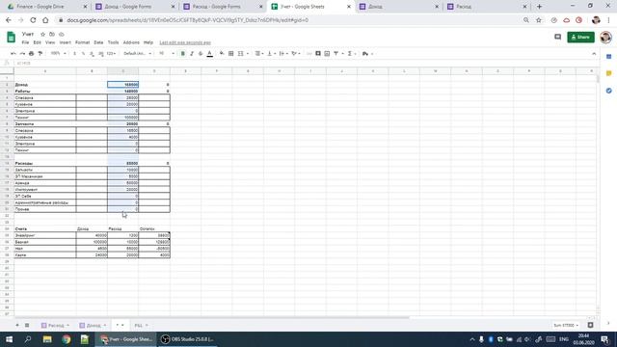Format as percent

pos(83,54)
